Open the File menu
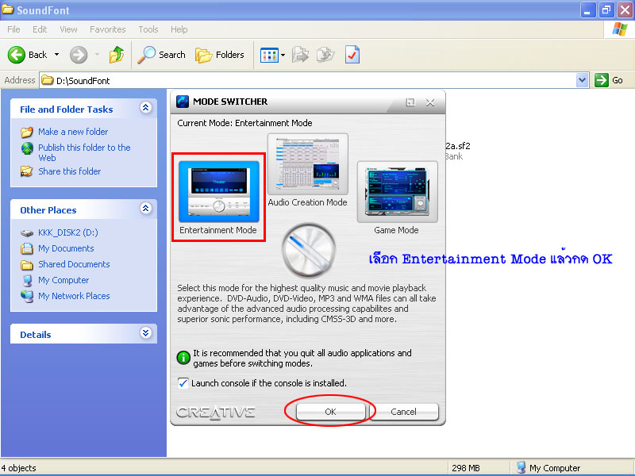The width and height of the screenshot is (635, 476). pyautogui.click(x=13, y=29)
